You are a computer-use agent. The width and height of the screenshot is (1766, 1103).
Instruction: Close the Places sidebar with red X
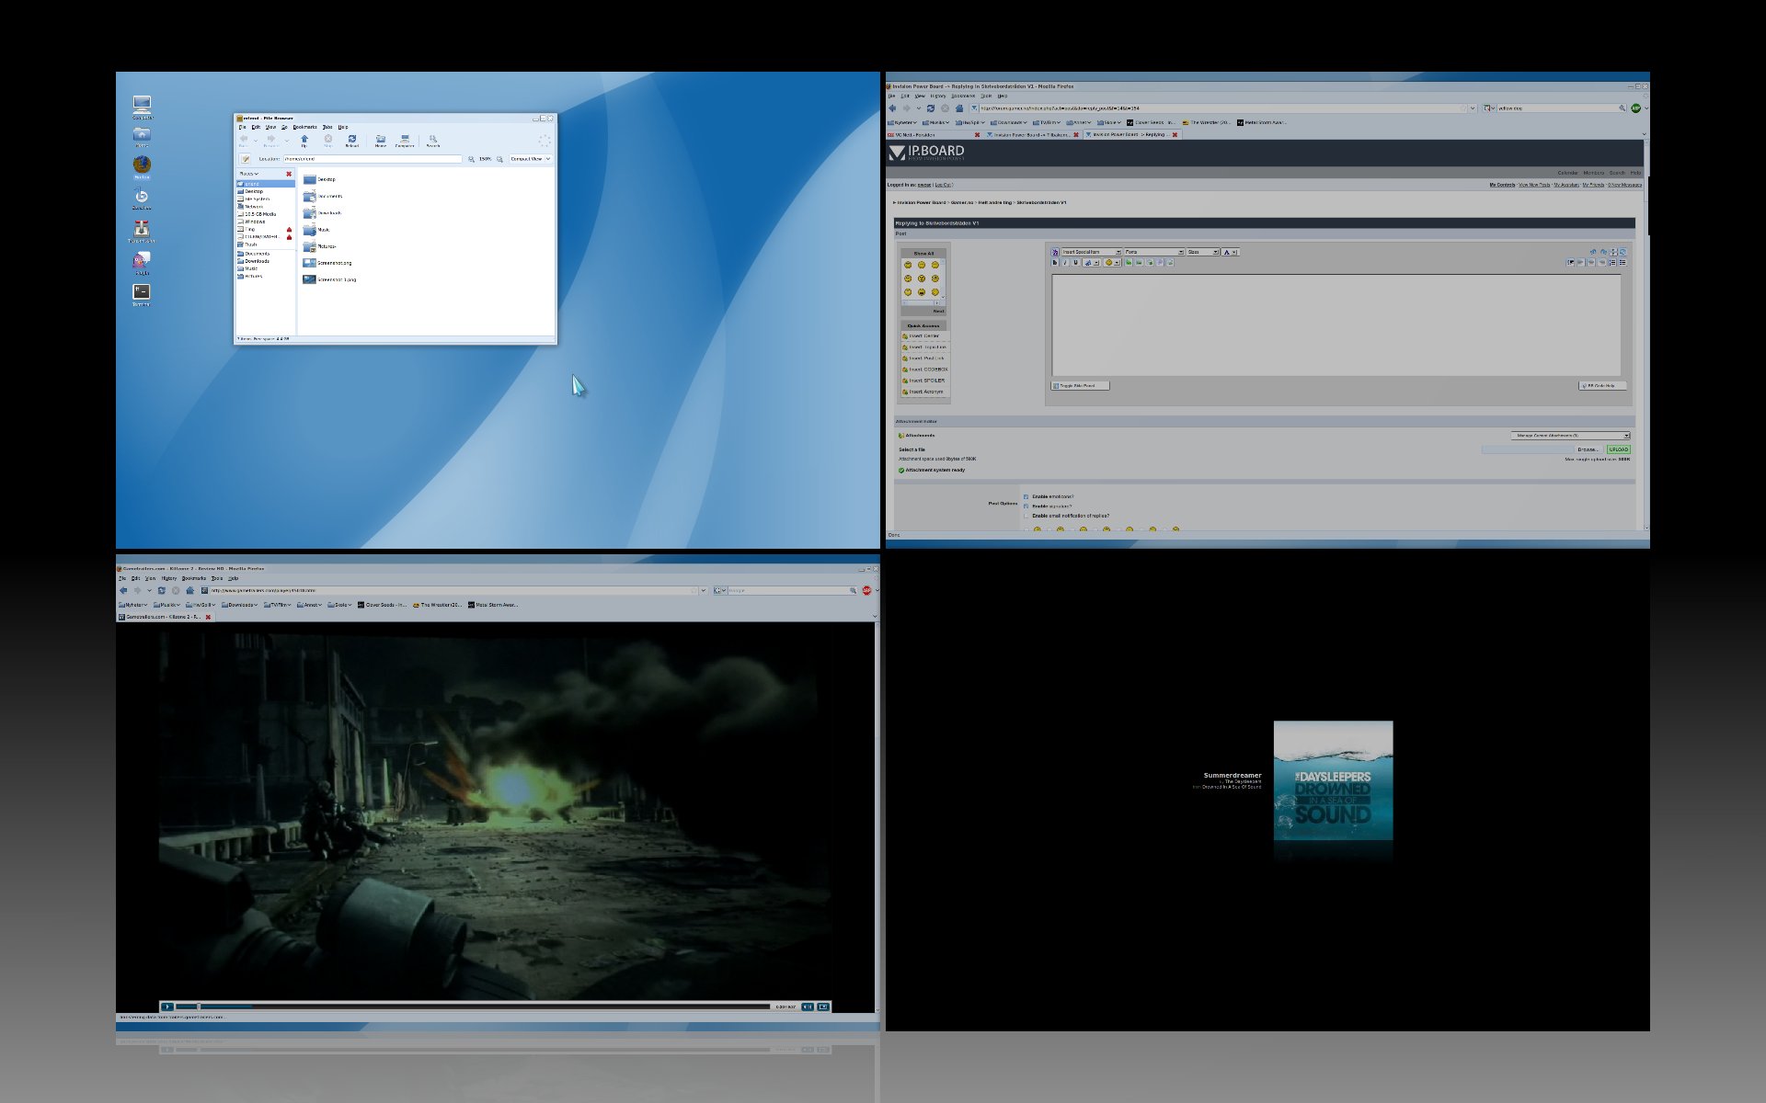pos(289,174)
